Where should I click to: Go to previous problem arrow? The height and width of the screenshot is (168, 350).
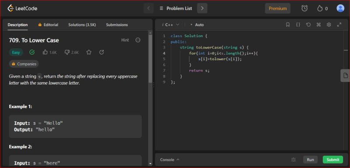click(x=149, y=8)
